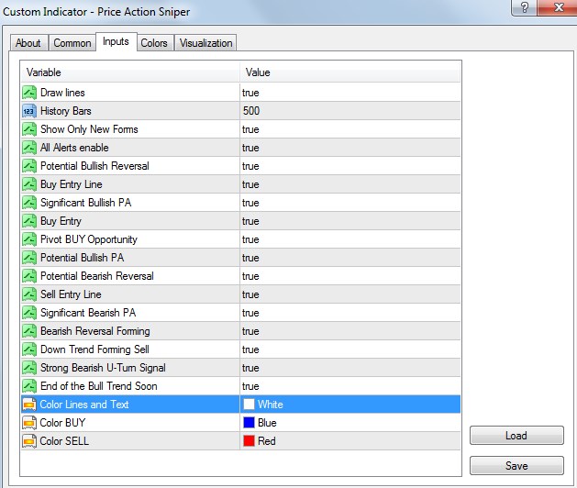Click the icon beside All Alerts enable
The image size is (577, 488).
29,148
